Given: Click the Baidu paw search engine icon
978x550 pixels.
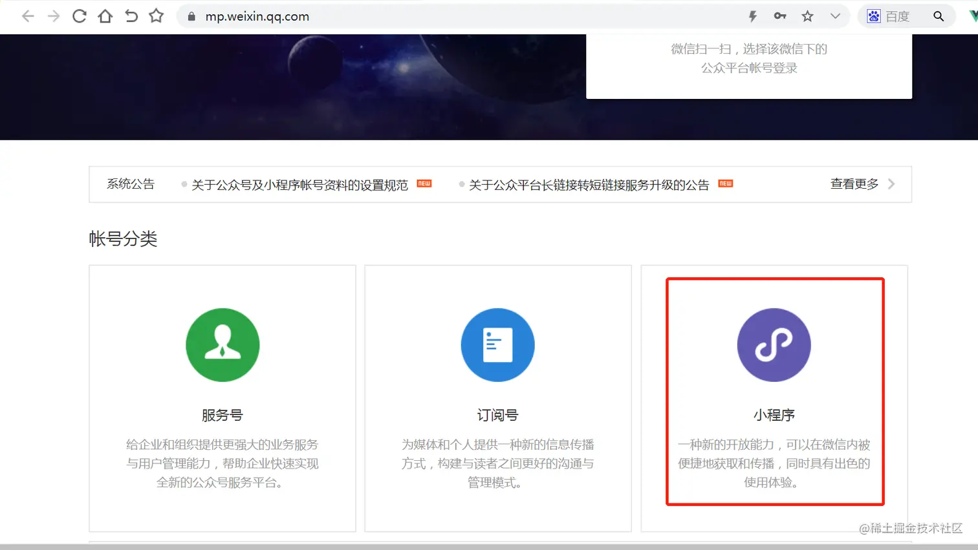Looking at the screenshot, I should [x=874, y=17].
